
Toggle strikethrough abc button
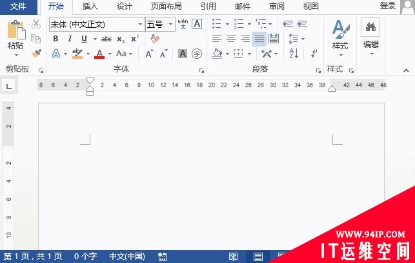(106, 39)
